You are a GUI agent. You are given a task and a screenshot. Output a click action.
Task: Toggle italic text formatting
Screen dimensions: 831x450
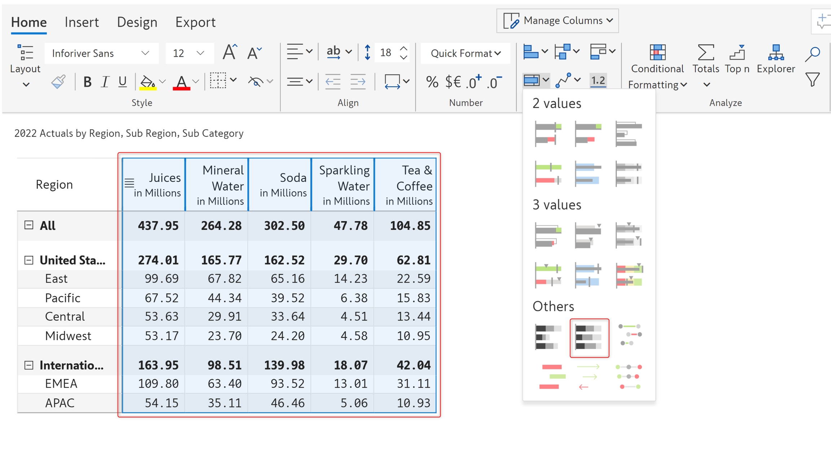click(x=105, y=82)
